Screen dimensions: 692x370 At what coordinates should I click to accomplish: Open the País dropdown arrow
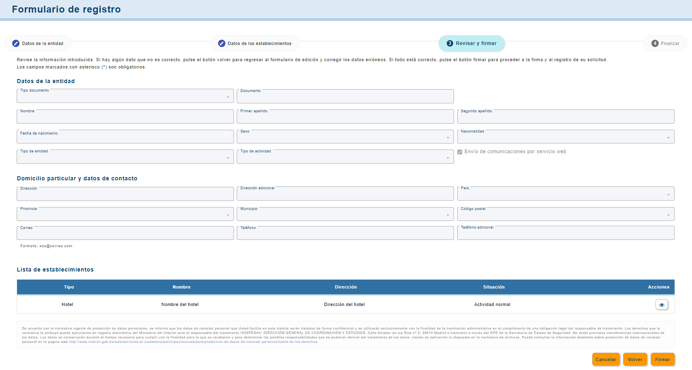668,195
